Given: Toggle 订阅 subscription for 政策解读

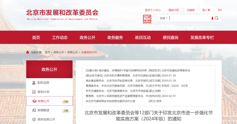Looking at the screenshot, I should [x=65, y=111].
